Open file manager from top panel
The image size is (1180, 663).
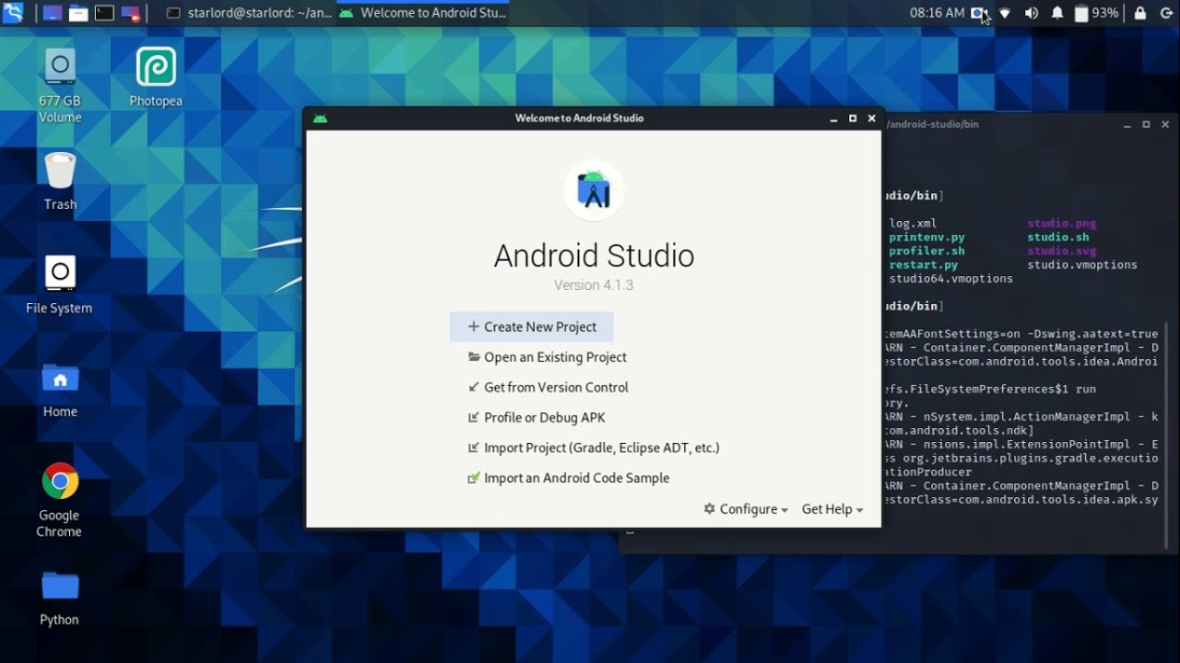click(x=78, y=13)
